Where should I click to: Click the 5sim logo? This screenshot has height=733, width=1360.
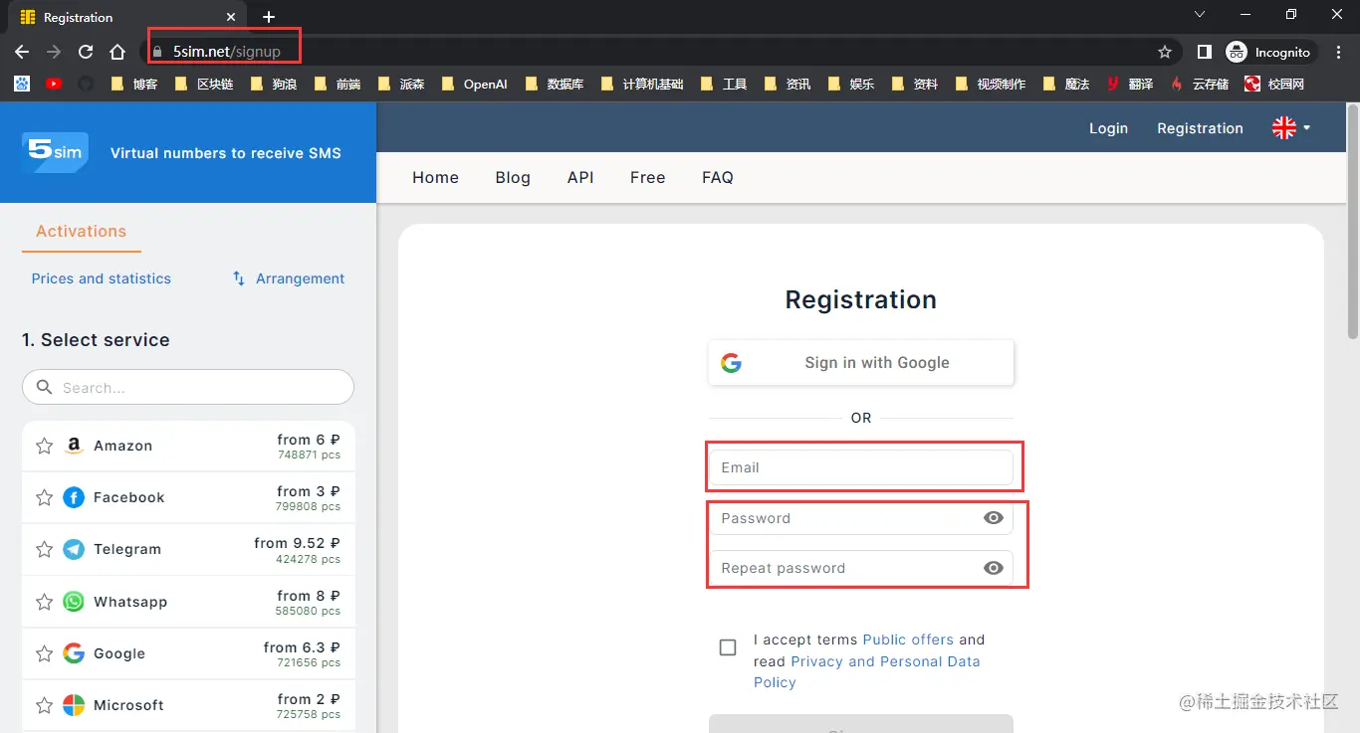click(x=55, y=152)
